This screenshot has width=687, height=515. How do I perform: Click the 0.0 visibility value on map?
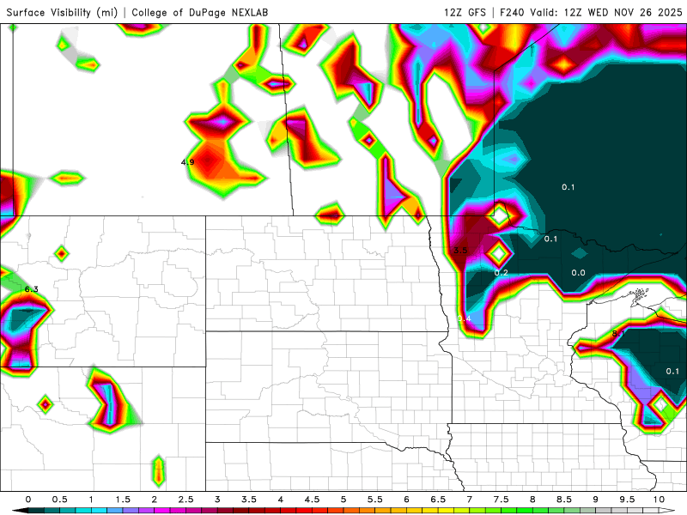(x=578, y=273)
